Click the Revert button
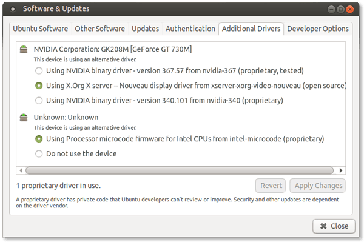Screen dimensions: 364x242 coord(271,186)
